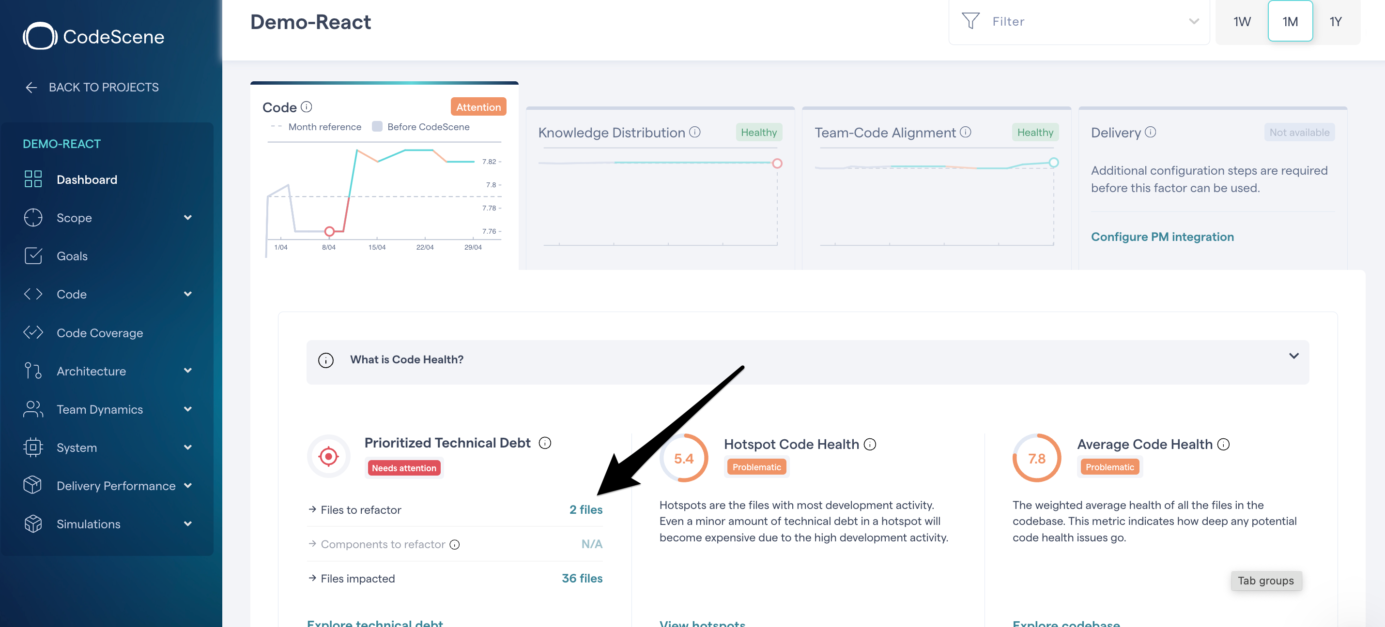Click the info icon next to Code card title
This screenshot has width=1385, height=627.
307,106
